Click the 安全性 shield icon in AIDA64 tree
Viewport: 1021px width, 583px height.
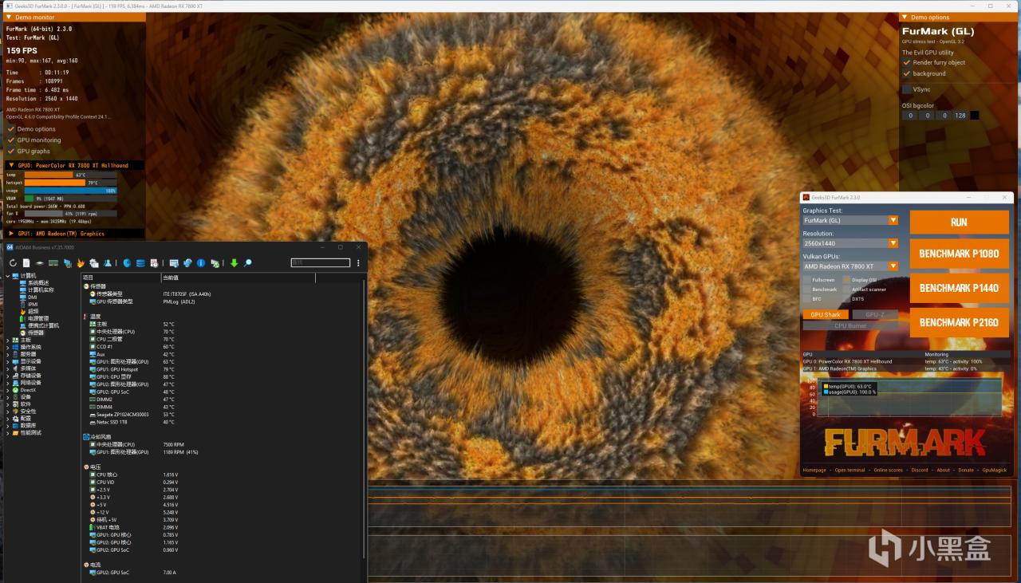[x=15, y=412]
